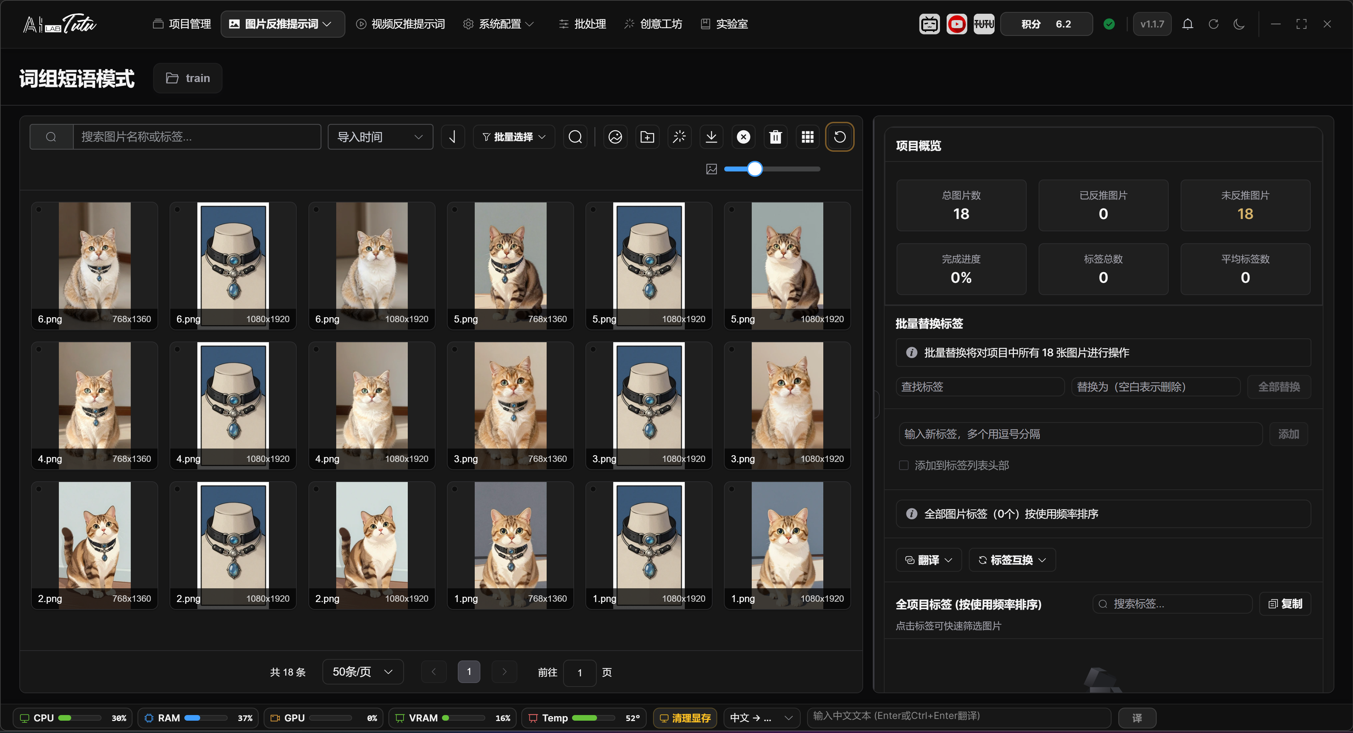Select the 5.png 768x1360 thumbnail checkbox dot
Image resolution: width=1353 pixels, height=733 pixels.
click(x=455, y=210)
